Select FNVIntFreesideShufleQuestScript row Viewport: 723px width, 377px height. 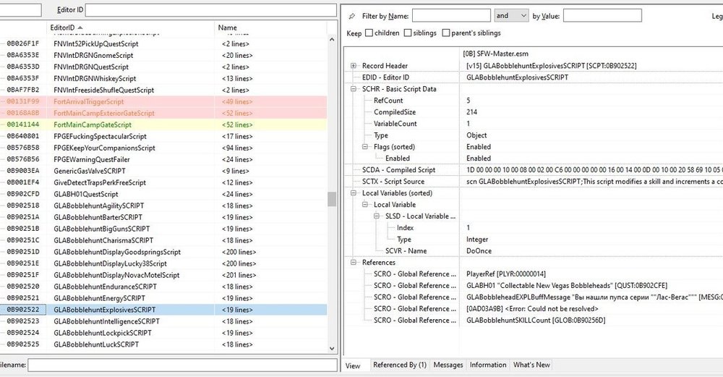click(x=163, y=90)
